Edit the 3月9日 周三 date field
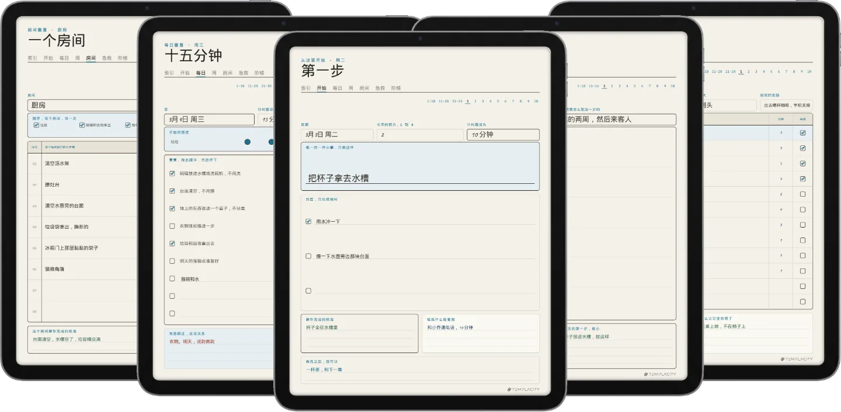The height and width of the screenshot is (412, 841). tap(209, 120)
